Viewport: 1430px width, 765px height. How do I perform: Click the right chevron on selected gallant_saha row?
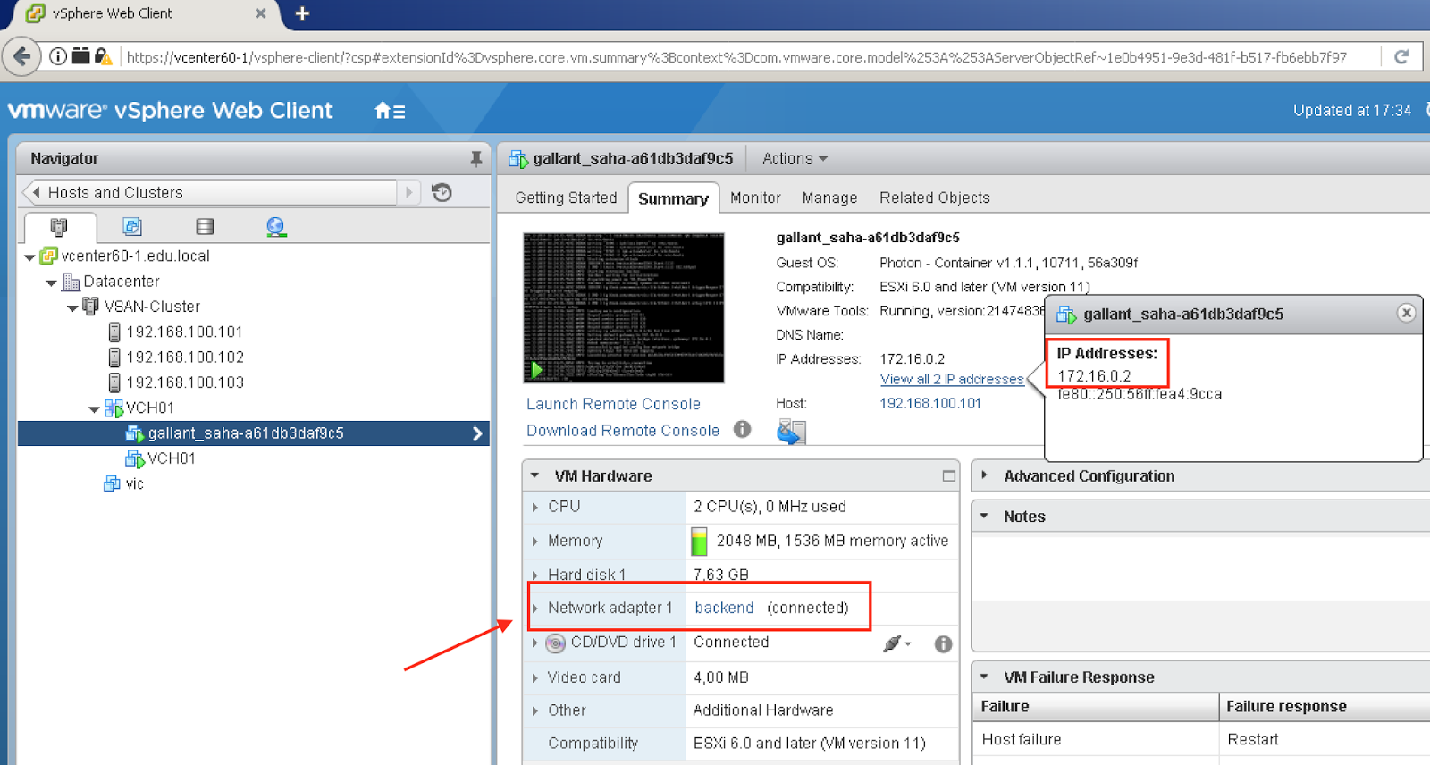pos(477,433)
